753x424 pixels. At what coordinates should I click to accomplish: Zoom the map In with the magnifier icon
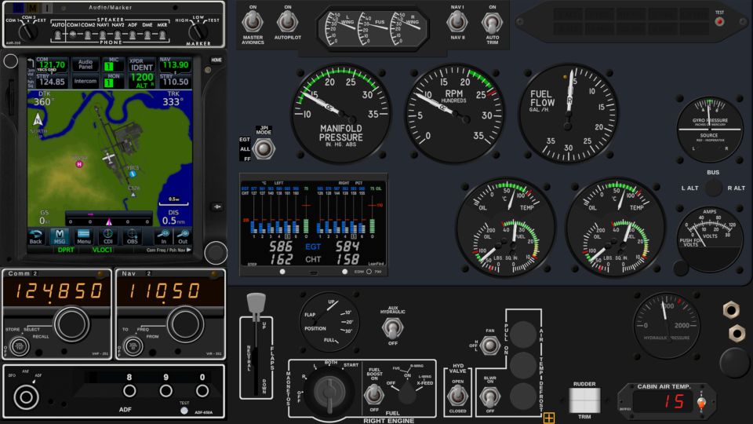pyautogui.click(x=163, y=237)
